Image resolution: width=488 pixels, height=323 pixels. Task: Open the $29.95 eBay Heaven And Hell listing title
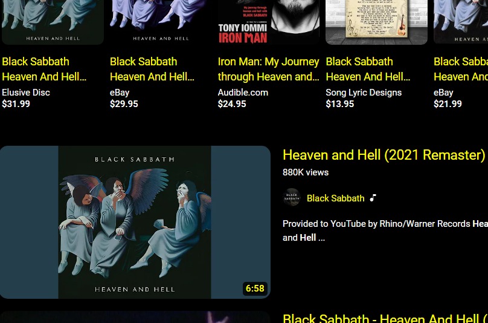[x=152, y=69]
